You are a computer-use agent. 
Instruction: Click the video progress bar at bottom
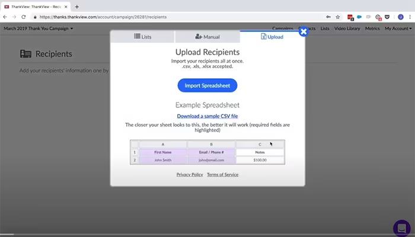pyautogui.click(x=207, y=235)
